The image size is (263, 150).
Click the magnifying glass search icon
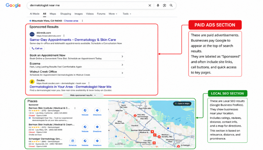point(171,5)
